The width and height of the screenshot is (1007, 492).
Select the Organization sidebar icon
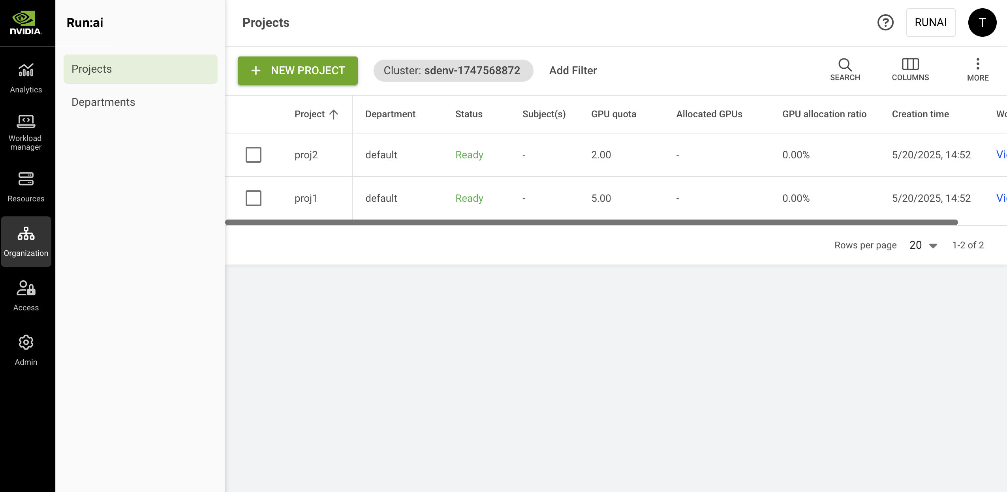26,241
